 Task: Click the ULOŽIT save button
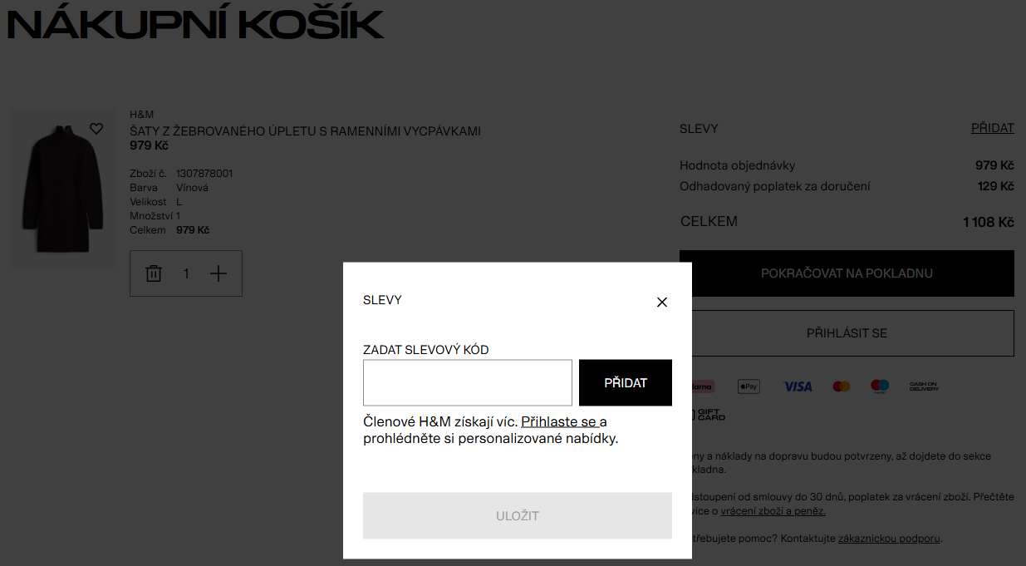pyautogui.click(x=517, y=515)
